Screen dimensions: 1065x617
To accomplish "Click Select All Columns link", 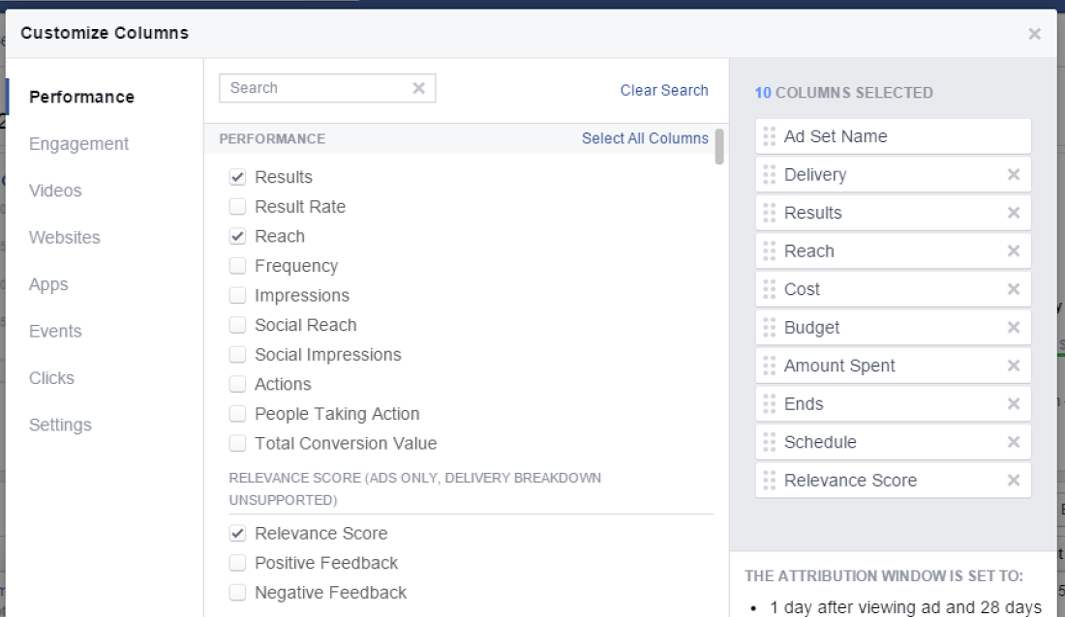I will click(x=645, y=138).
